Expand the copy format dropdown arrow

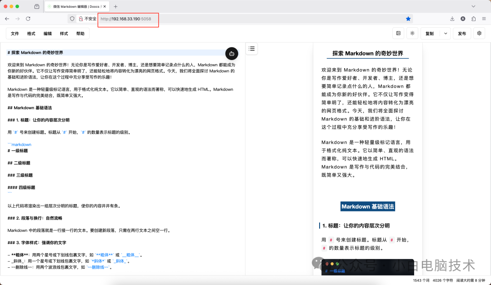445,34
